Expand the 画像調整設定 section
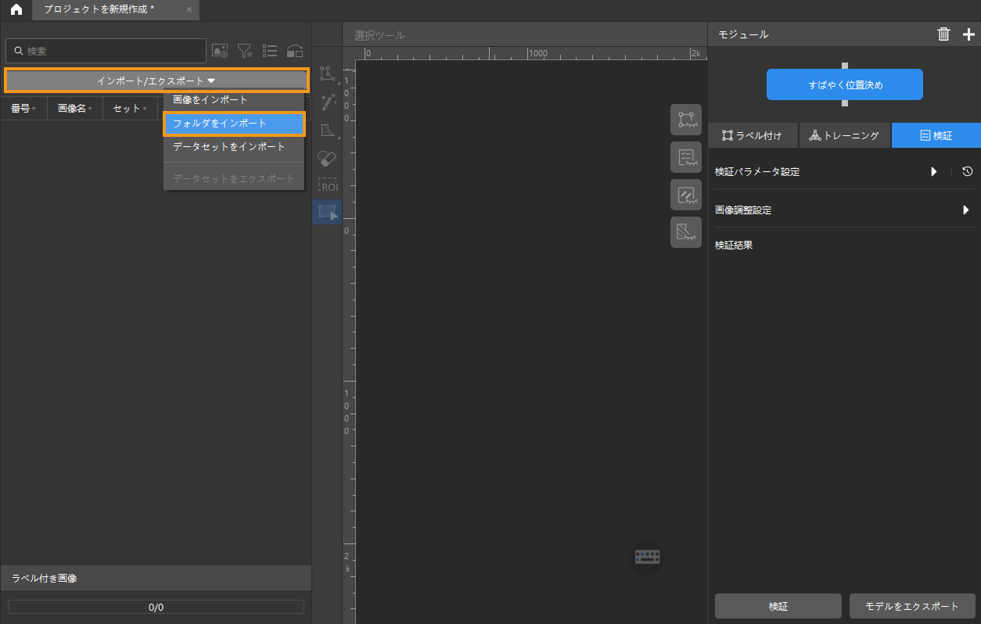The image size is (981, 624). pyautogui.click(x=965, y=210)
